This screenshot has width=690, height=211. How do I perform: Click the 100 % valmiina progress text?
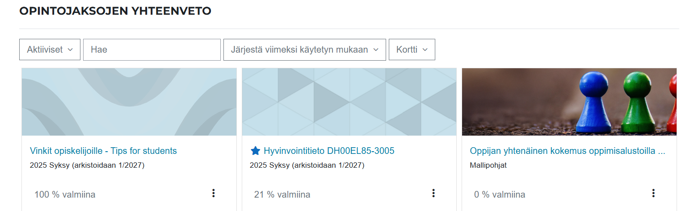[x=65, y=194]
